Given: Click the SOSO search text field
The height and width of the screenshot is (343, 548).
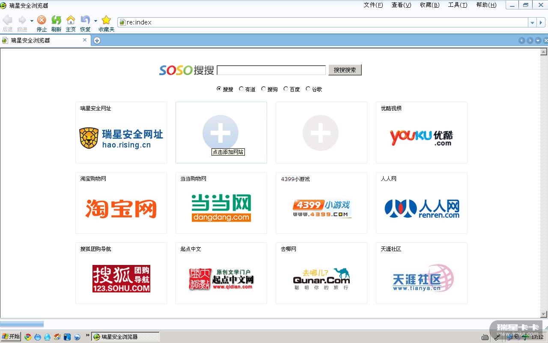Looking at the screenshot, I should pyautogui.click(x=271, y=70).
